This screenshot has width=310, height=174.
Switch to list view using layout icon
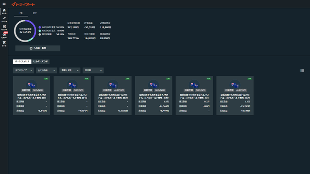pos(302,71)
